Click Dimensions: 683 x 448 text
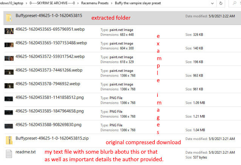Screen dimensions: 241x165 point(117,35)
